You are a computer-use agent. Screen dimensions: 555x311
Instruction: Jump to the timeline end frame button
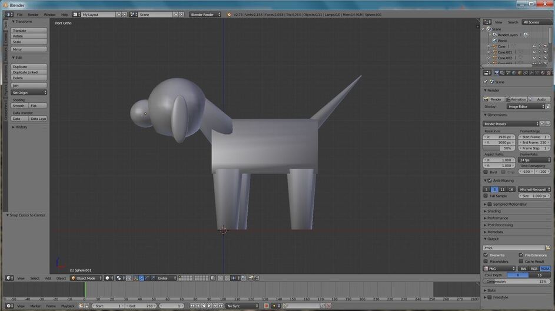click(x=221, y=306)
